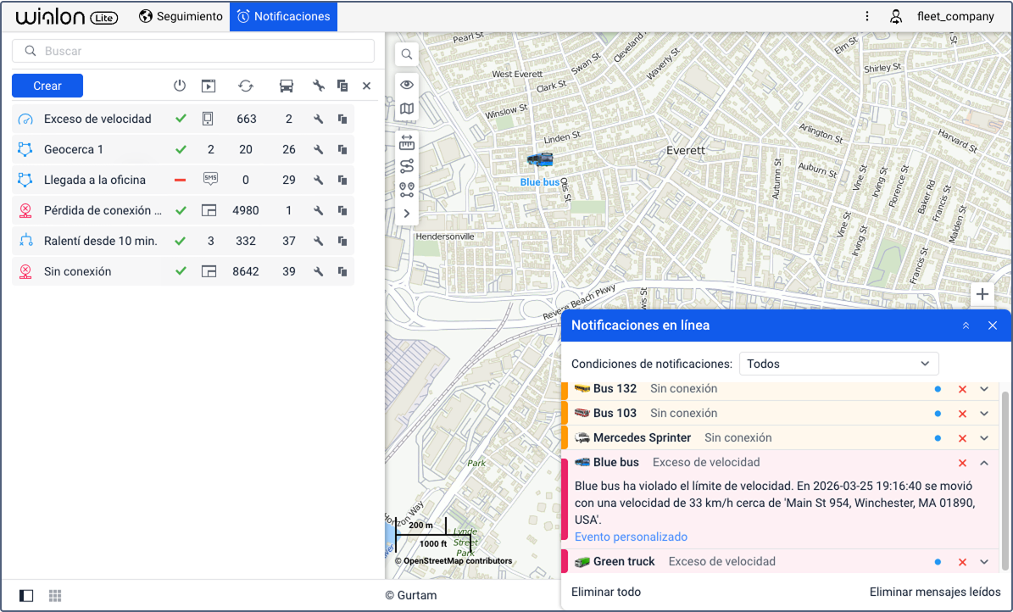1013x612 pixels.
Task: Click the map layers icon
Action: (407, 108)
